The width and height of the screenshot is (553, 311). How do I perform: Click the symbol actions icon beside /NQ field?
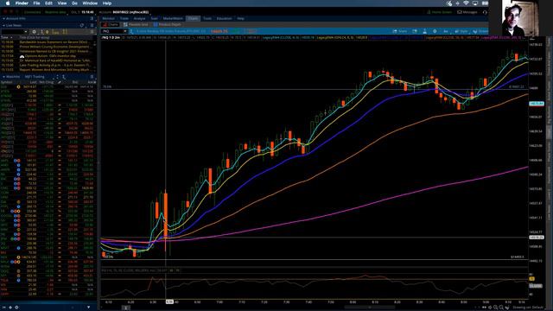pyautogui.click(x=131, y=31)
